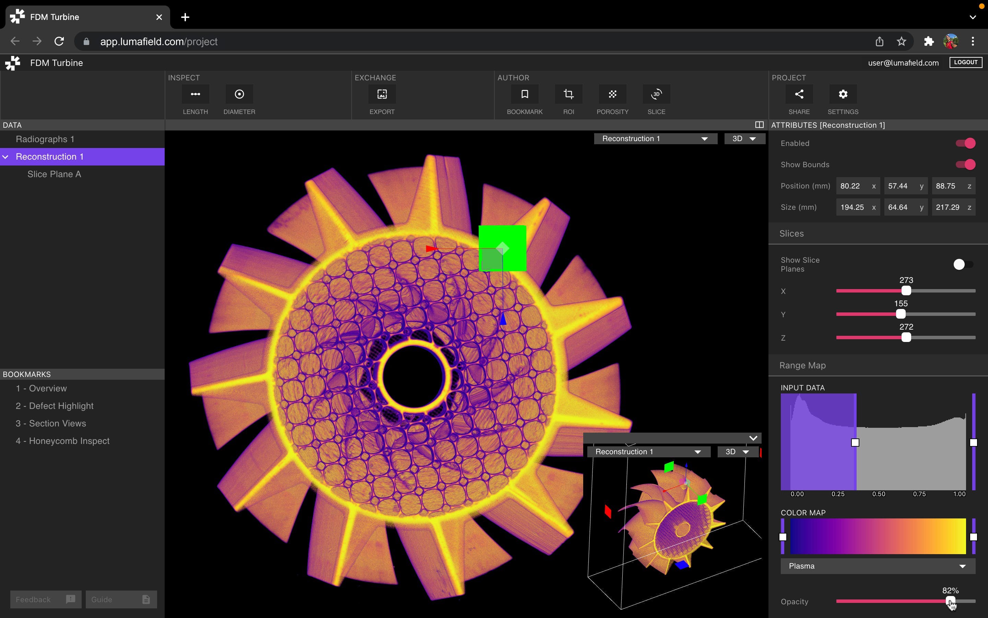Viewport: 988px width, 618px height.
Task: Open browser extensions puzzle icon
Action: point(929,41)
